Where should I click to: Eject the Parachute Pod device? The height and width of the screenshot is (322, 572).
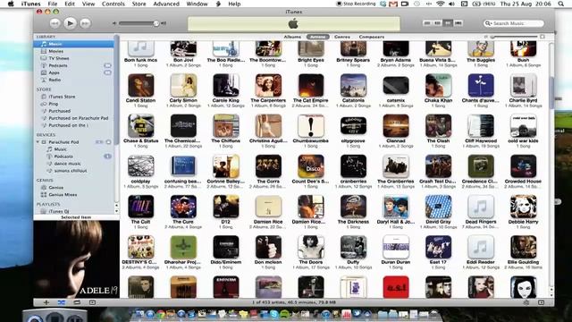108,142
